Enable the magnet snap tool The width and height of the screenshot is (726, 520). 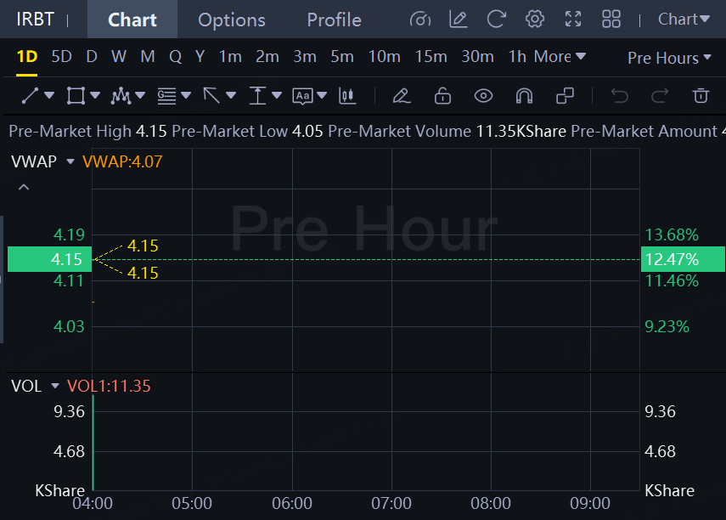point(524,96)
